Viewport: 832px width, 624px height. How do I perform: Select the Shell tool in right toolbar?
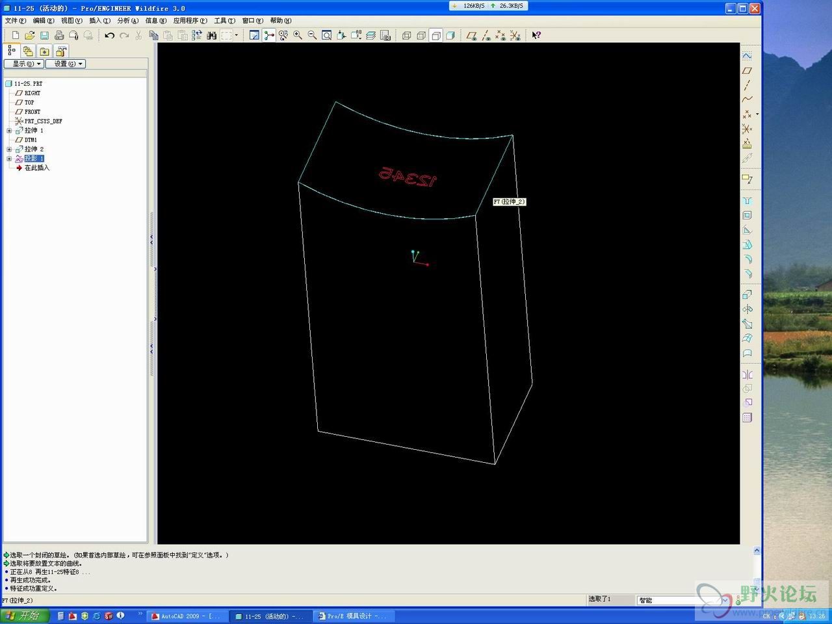click(x=747, y=215)
